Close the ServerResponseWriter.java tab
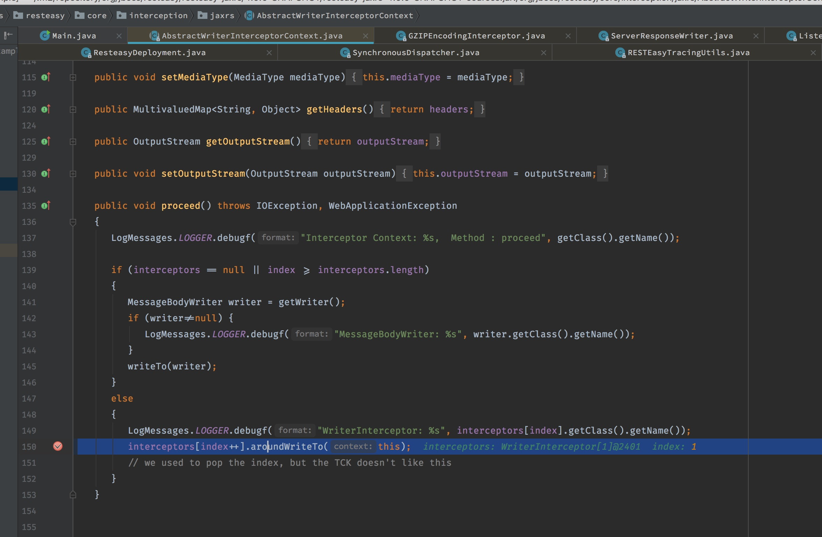 point(756,36)
